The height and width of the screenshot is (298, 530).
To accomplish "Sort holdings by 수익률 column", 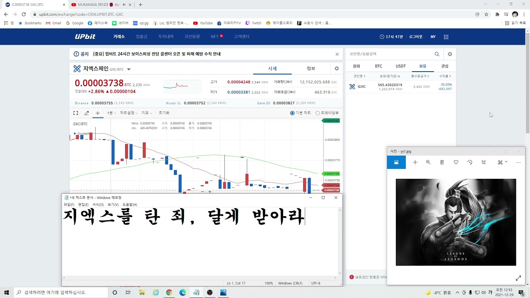I will [445, 76].
